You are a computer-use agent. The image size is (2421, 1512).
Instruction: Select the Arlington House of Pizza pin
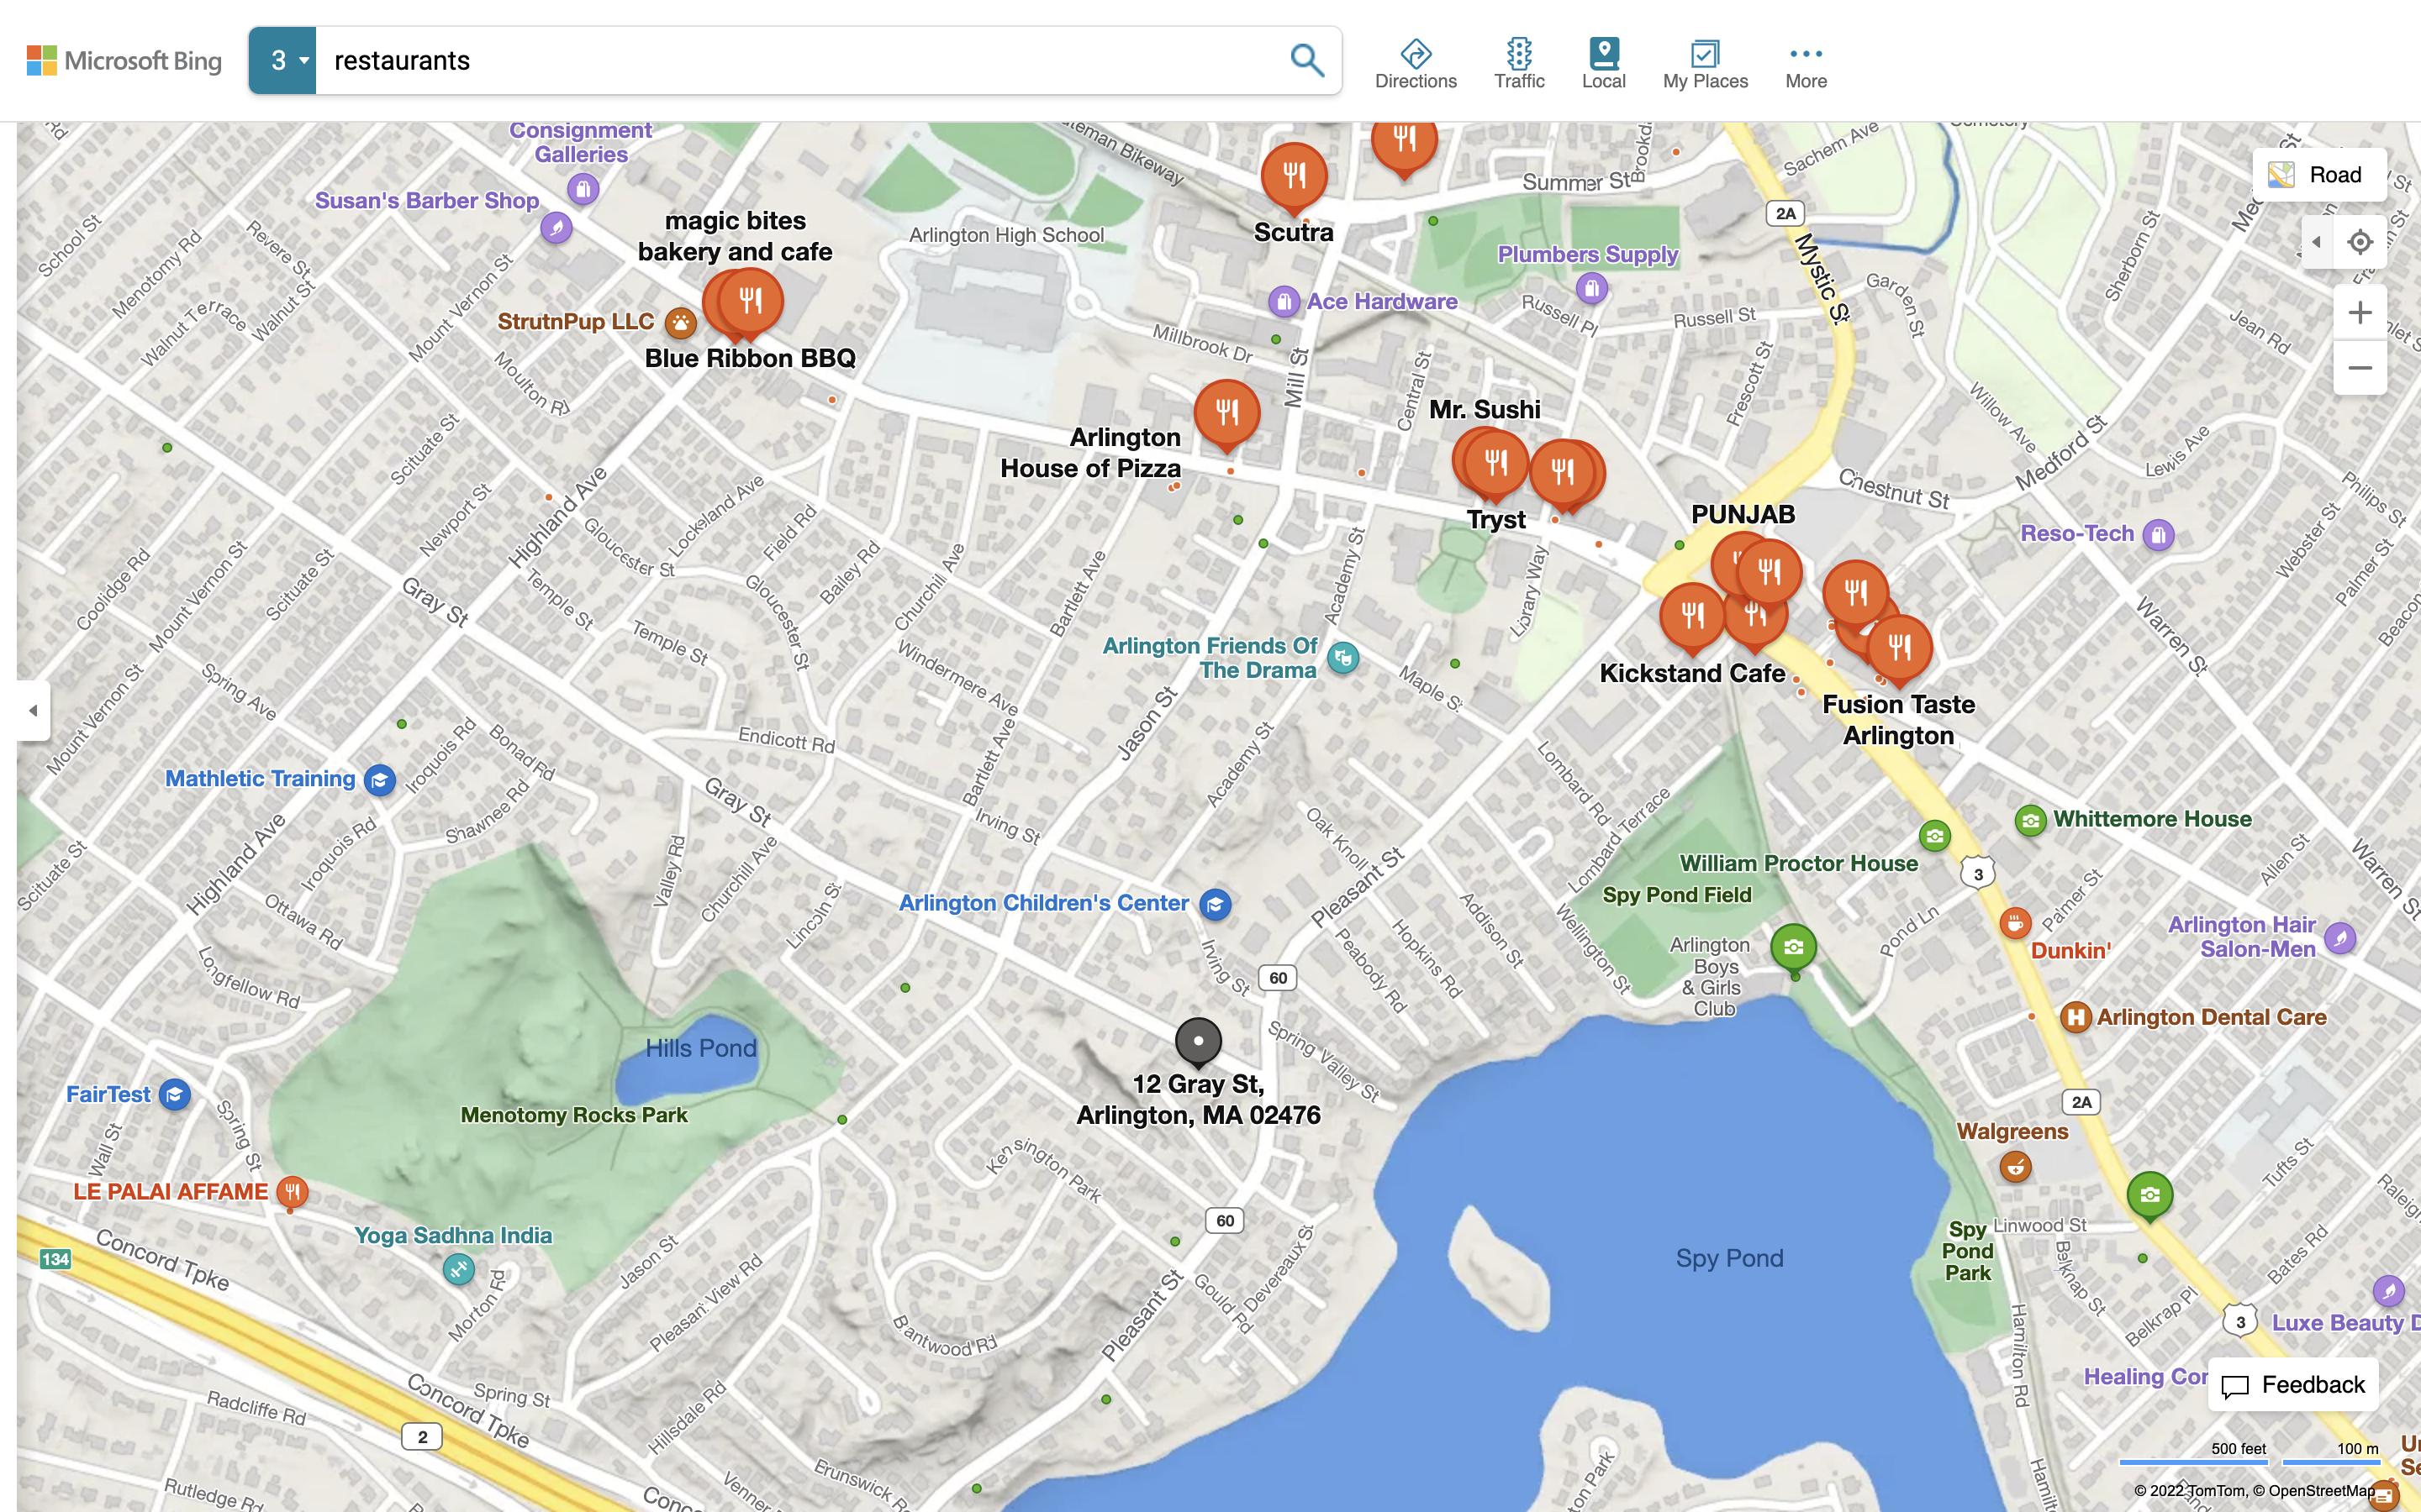pyautogui.click(x=1226, y=412)
